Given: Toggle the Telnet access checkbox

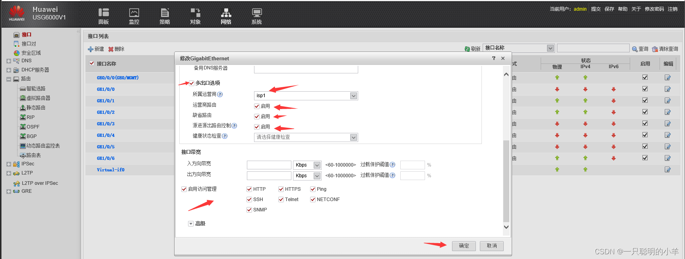Looking at the screenshot, I should (x=281, y=200).
